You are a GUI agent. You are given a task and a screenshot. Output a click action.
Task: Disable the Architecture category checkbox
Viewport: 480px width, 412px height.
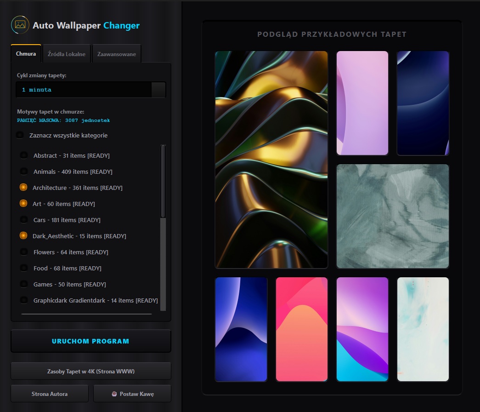(x=24, y=187)
